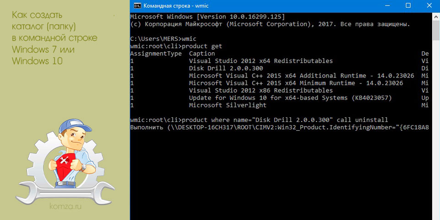Click the 'call uninstall' command line

click(x=259, y=120)
